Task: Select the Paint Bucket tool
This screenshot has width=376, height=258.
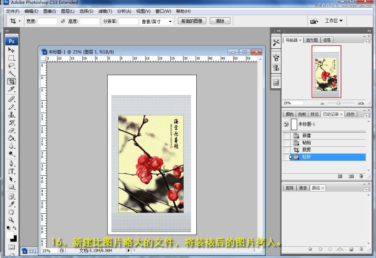Action: point(11,138)
